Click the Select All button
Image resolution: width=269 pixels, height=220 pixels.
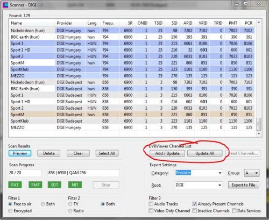pos(107,153)
